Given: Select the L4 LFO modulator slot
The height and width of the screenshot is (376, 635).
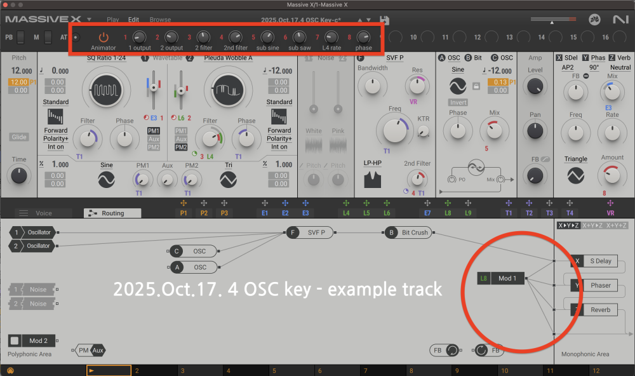Looking at the screenshot, I should [346, 213].
